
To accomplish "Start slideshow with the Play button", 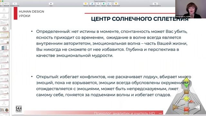I will 51,4.
